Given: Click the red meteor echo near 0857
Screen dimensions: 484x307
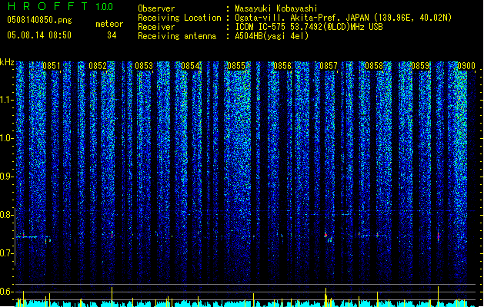Looking at the screenshot, I should click(x=325, y=236).
